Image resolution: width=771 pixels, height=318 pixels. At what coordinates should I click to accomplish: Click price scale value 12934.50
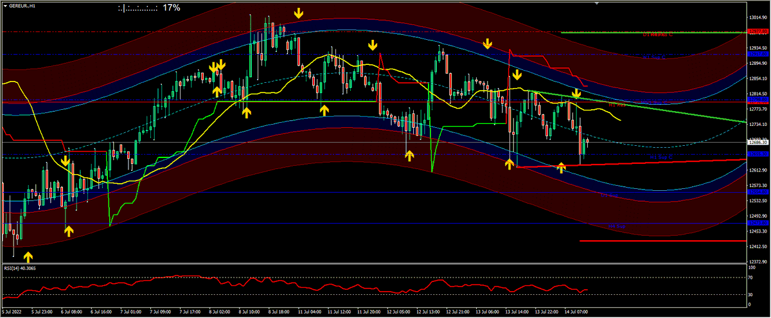click(758, 48)
